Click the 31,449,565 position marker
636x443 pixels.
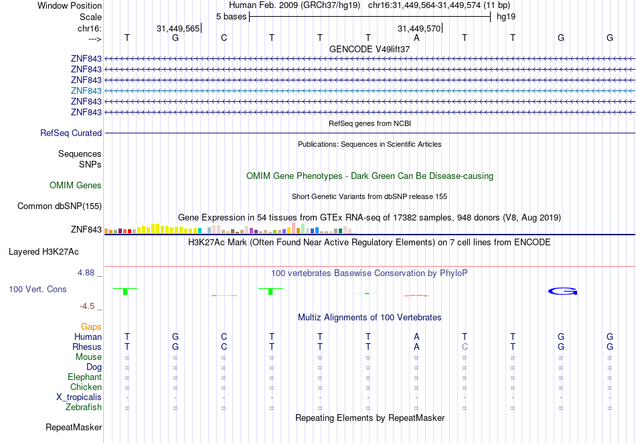(x=178, y=28)
